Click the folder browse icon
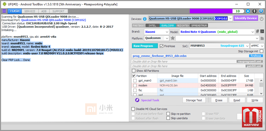 pyautogui.click(x=262, y=38)
